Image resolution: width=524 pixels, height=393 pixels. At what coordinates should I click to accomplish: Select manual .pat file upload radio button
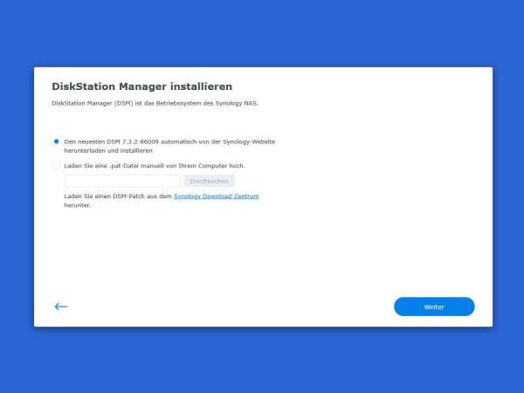tap(56, 165)
